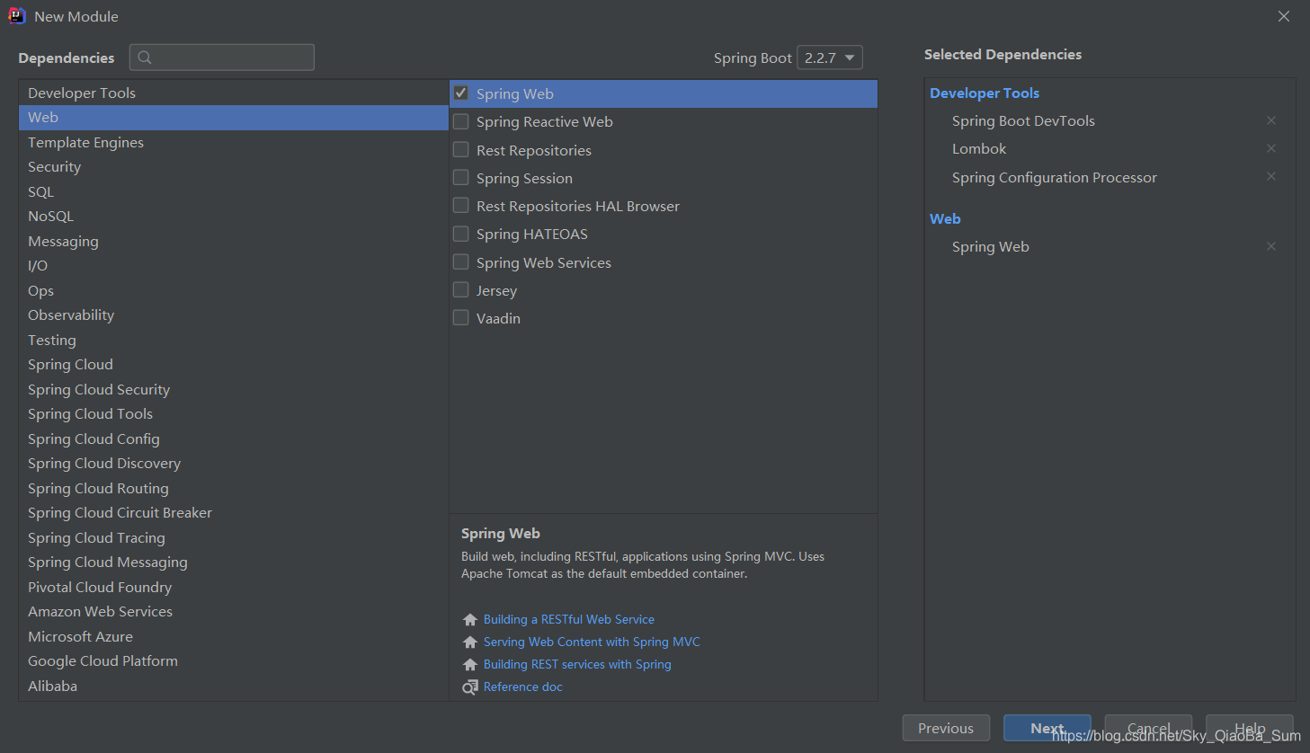The image size is (1310, 753).
Task: Open Spring Cloud Routing category
Action: (233, 488)
